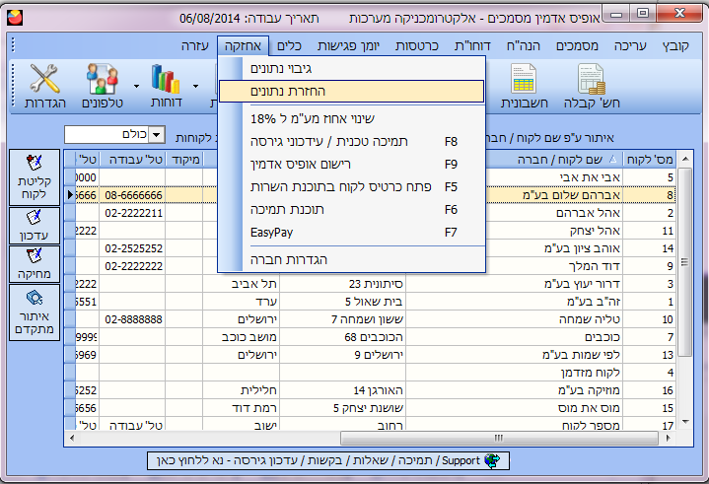Click the app logo in title bar

coord(15,18)
